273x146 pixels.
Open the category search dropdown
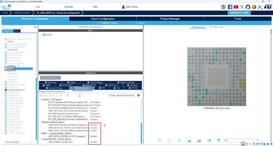point(21,27)
